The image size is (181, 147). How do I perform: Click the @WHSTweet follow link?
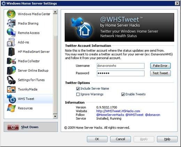(134, 115)
